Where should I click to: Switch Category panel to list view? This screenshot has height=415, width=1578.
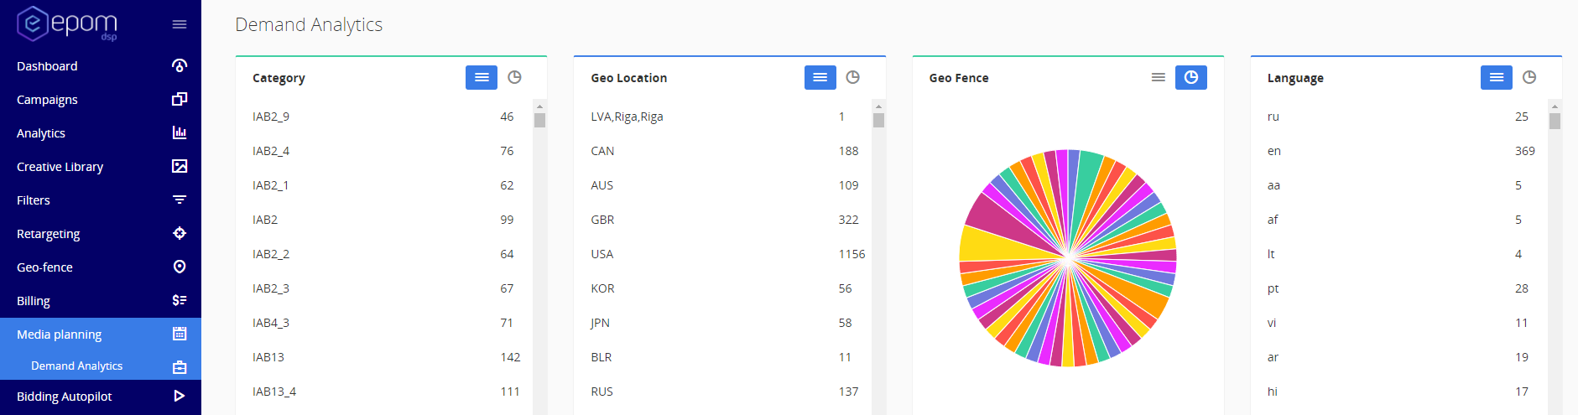482,77
